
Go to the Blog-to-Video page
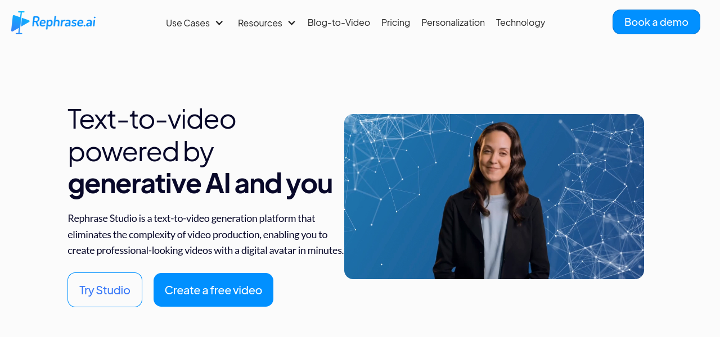click(339, 22)
